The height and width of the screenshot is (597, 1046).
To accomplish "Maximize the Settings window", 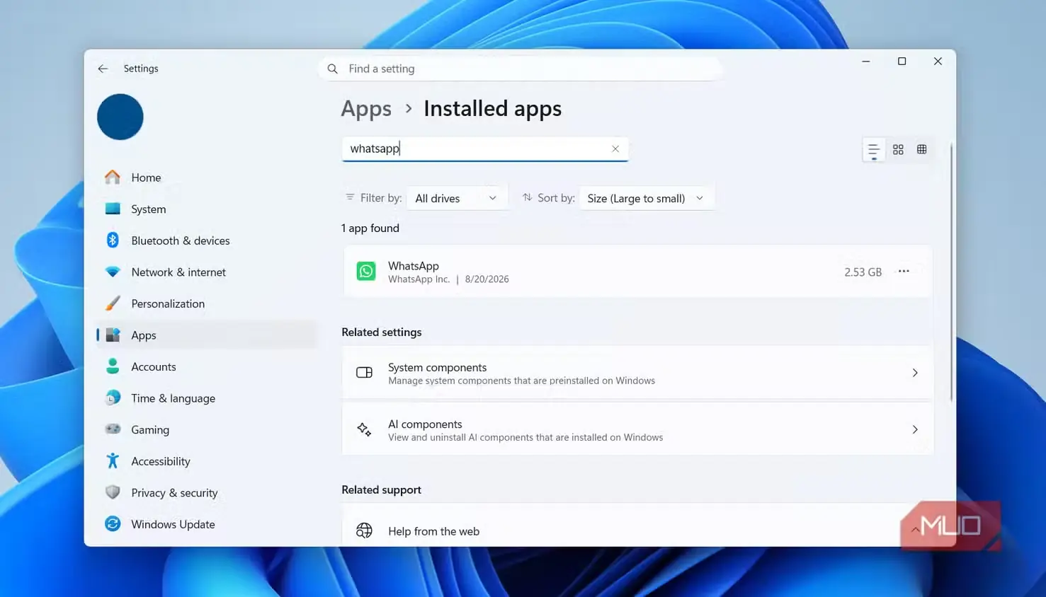I will pyautogui.click(x=902, y=62).
